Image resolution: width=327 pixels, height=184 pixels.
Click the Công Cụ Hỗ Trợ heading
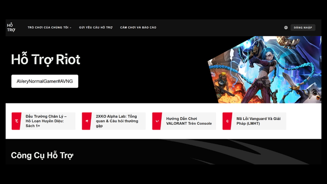pyautogui.click(x=42, y=156)
